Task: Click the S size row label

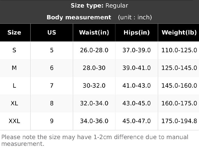Action: tap(14, 50)
